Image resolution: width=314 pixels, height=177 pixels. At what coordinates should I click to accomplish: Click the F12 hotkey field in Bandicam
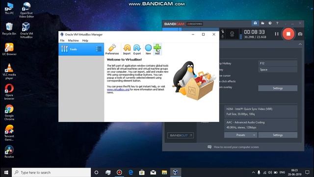(x=278, y=63)
